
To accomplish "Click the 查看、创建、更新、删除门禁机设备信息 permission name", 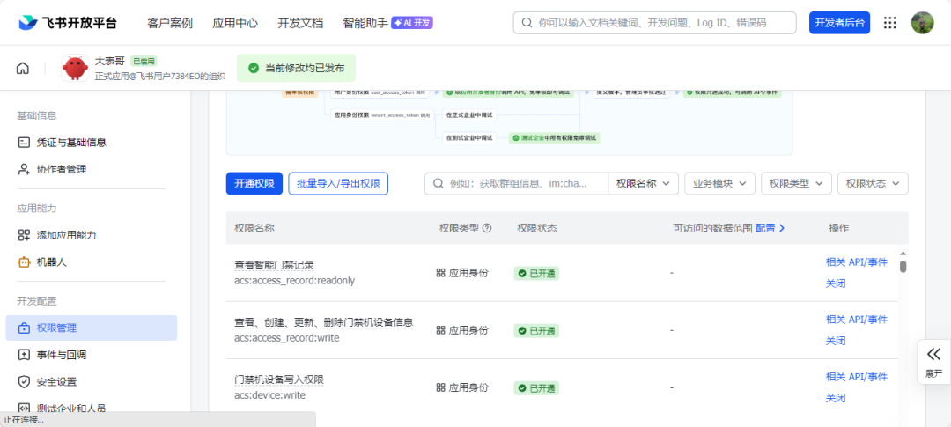I will [324, 322].
